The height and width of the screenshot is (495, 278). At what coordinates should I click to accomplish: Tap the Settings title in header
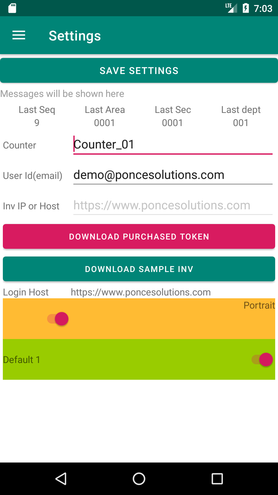click(x=75, y=36)
